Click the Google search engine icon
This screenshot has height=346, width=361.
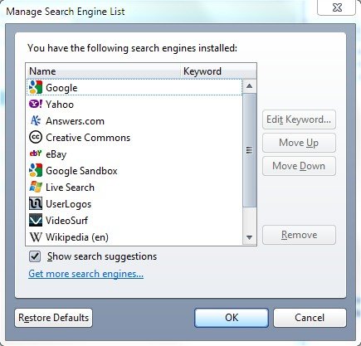36,87
